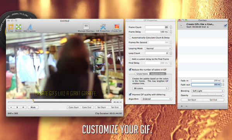This screenshot has height=140, width=232.
Task: Enable Automatically Calculate Count & Delay
Action: tap(130, 38)
